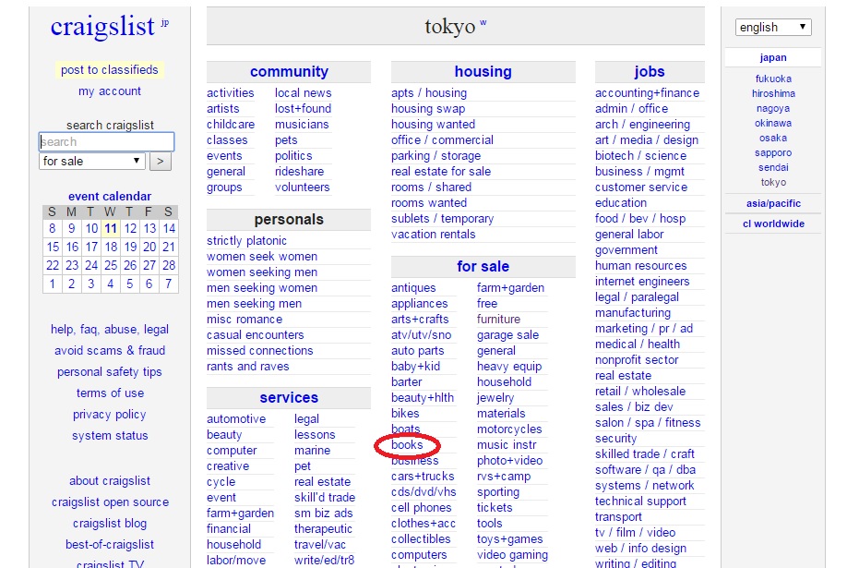This screenshot has width=847, height=568.
Task: Open the jobs section header
Action: point(650,71)
